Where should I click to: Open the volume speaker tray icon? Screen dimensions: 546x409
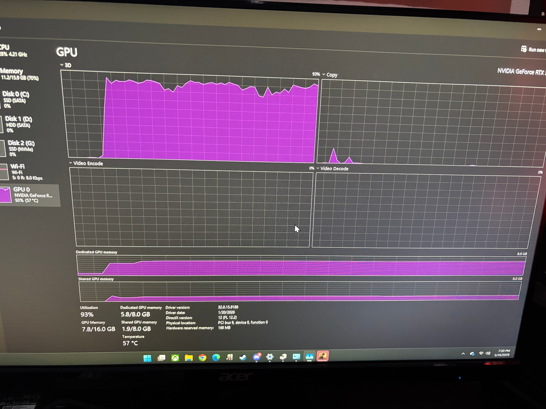488,353
